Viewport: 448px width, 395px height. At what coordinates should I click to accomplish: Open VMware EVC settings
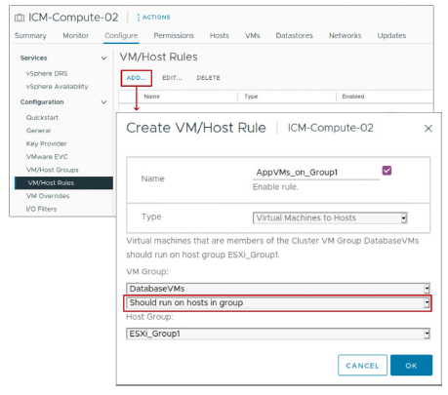(x=47, y=157)
